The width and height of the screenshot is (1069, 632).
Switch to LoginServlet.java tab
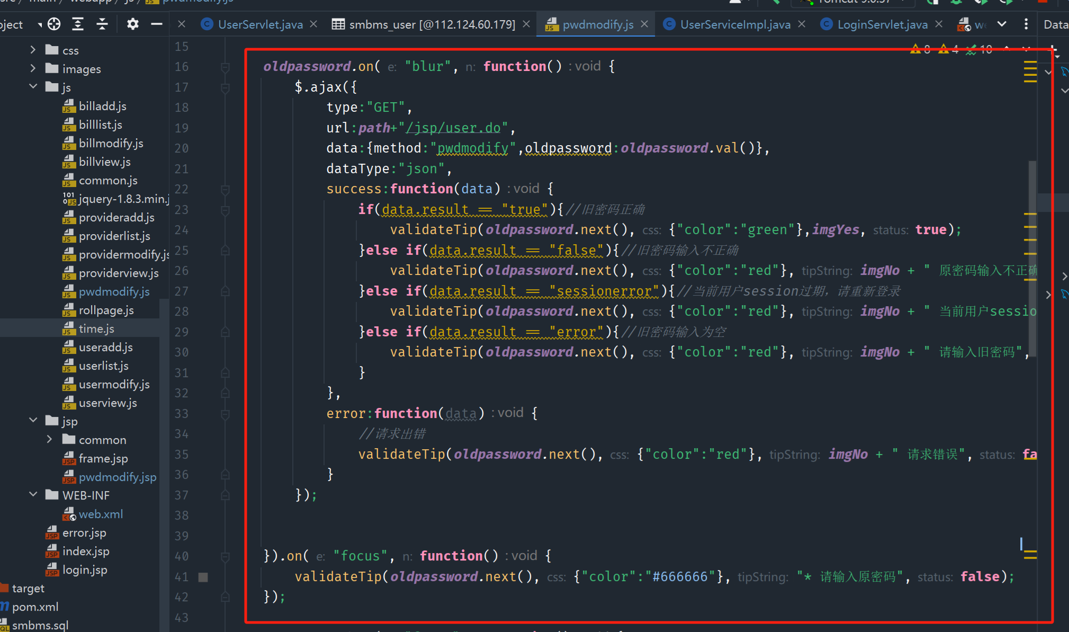(882, 24)
